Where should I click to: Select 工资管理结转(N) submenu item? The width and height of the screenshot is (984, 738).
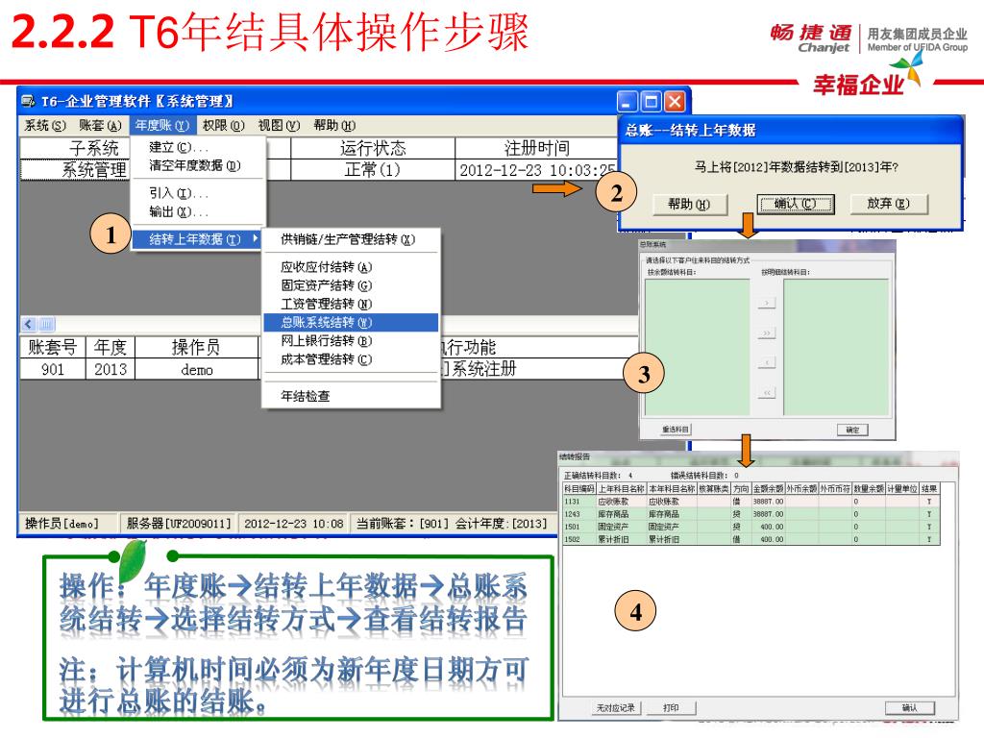tap(351, 305)
